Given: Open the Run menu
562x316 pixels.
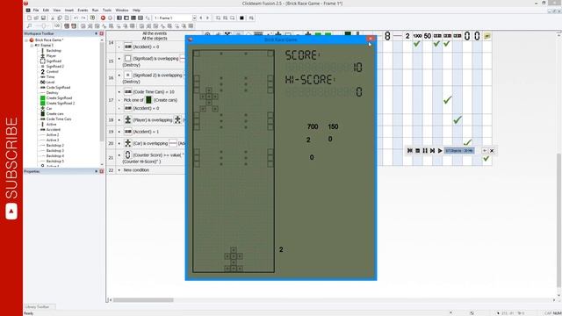Looking at the screenshot, I should pyautogui.click(x=95, y=11).
